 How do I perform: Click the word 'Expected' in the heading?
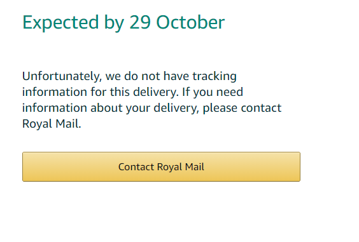pyautogui.click(x=60, y=23)
